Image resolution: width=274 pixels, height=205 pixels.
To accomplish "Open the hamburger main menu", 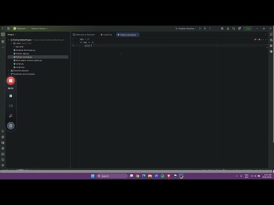I will [8, 29].
